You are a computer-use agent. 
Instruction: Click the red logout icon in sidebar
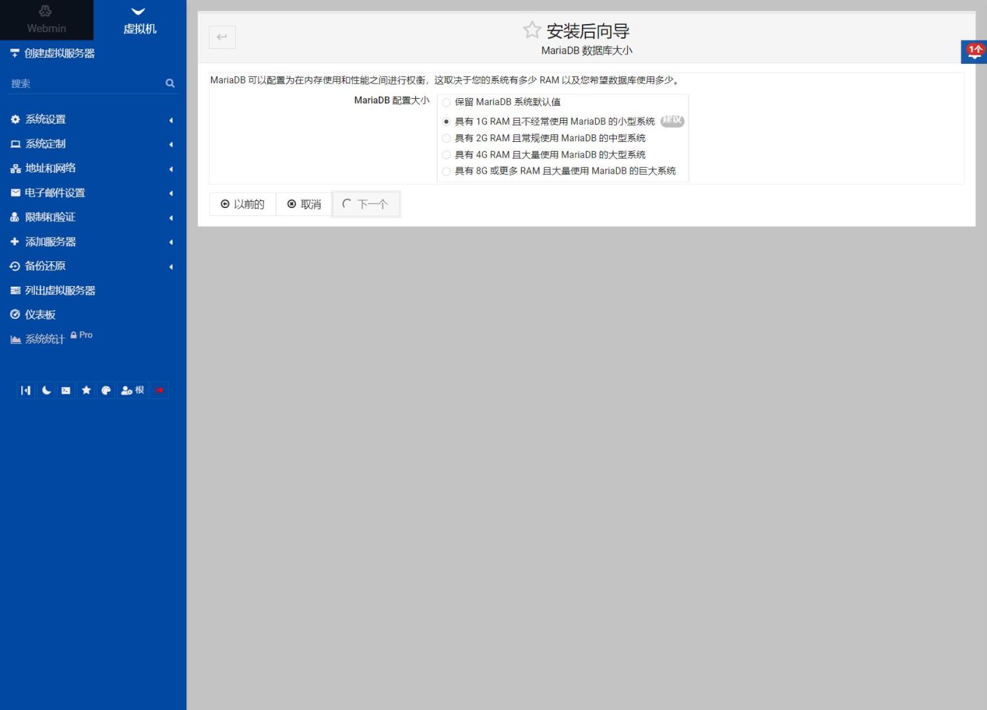click(160, 390)
